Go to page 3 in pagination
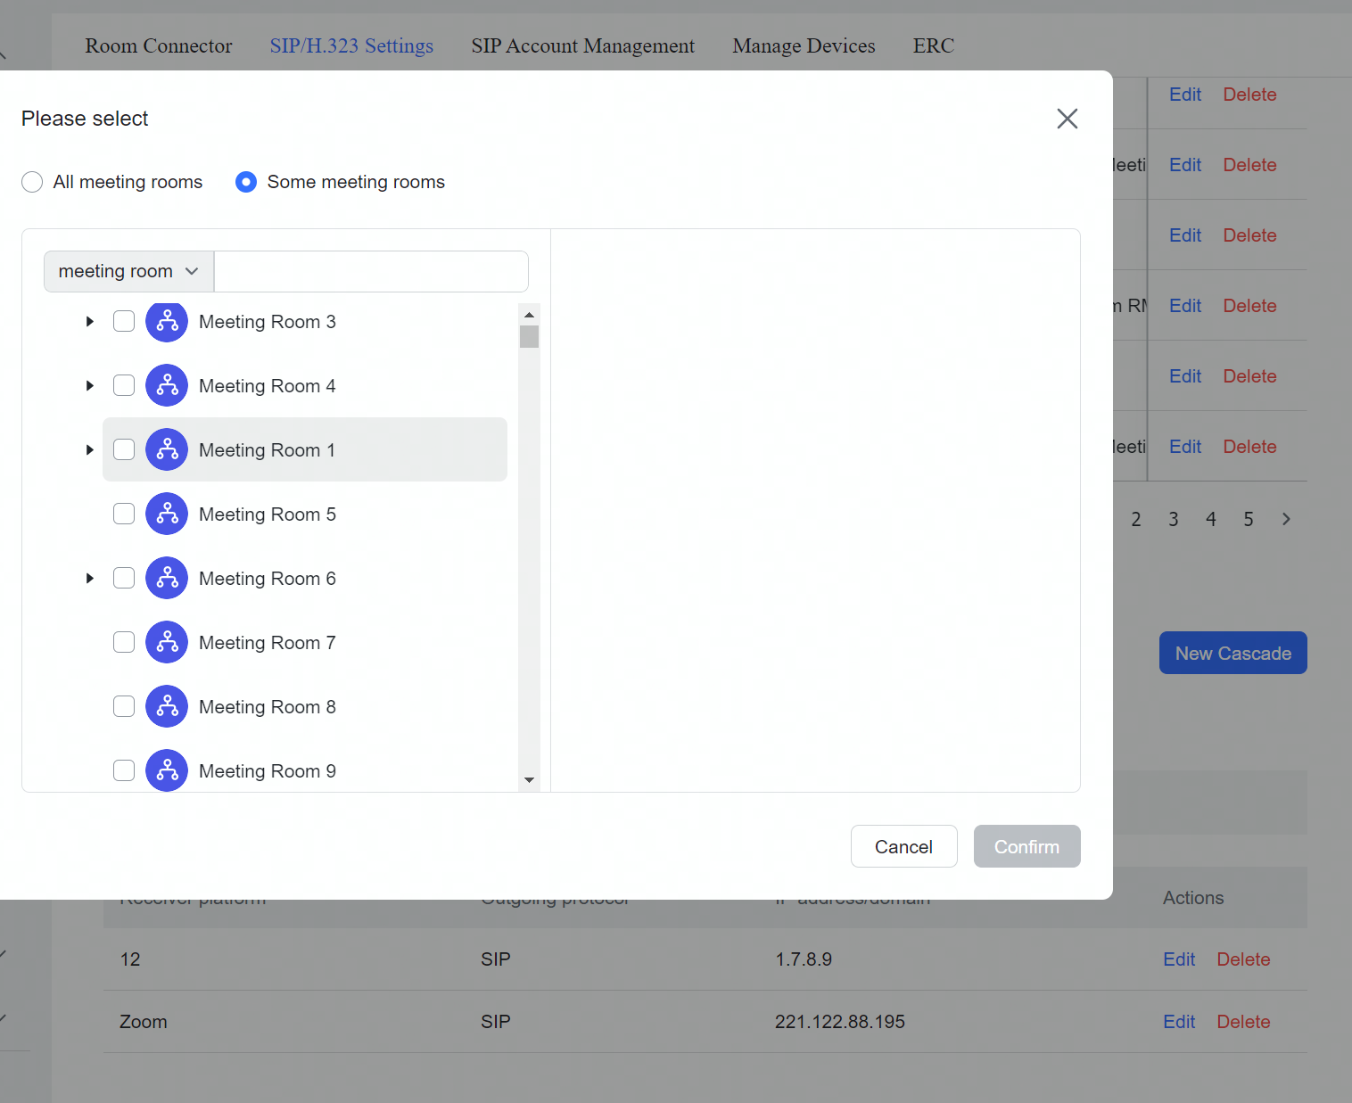 [x=1174, y=519]
